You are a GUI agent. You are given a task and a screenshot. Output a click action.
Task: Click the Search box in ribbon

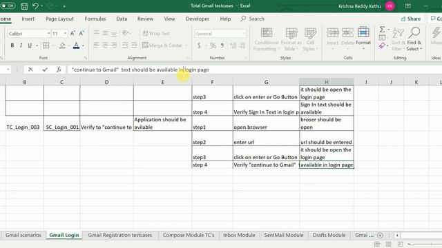(x=252, y=19)
